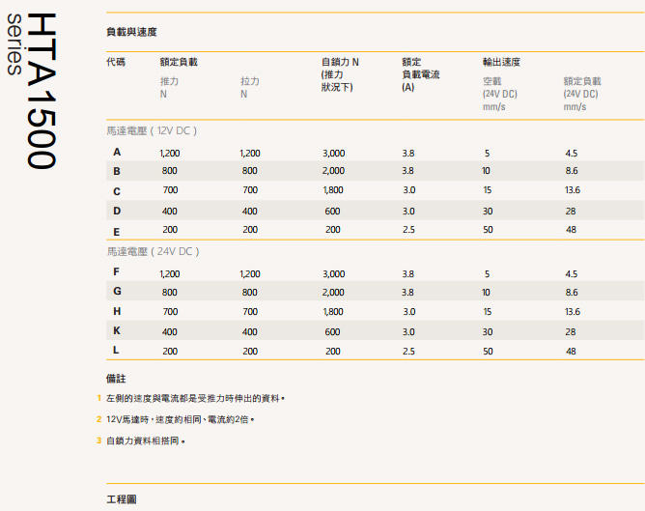
Task: Select the 備註 notes heading
Action: pyautogui.click(x=116, y=379)
